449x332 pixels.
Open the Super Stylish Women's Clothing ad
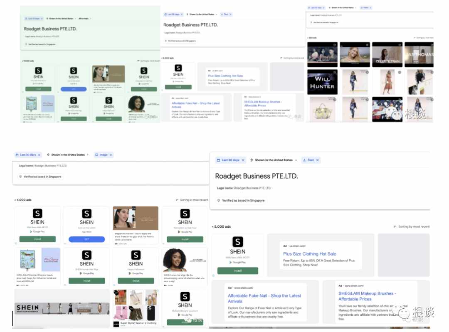pos(136,309)
